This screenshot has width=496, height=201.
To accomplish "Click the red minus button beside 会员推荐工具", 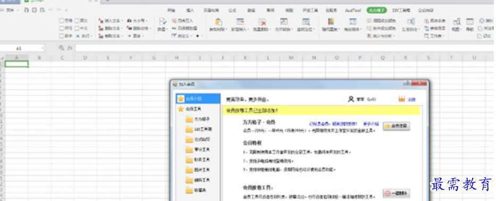I will pyautogui.click(x=397, y=194).
